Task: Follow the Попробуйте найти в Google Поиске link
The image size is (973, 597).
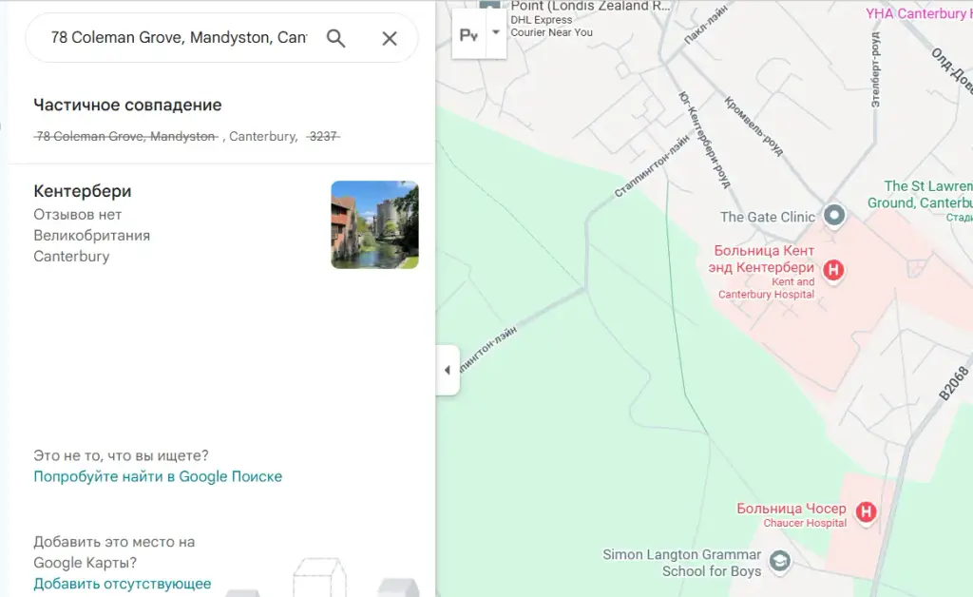Action: (x=158, y=476)
